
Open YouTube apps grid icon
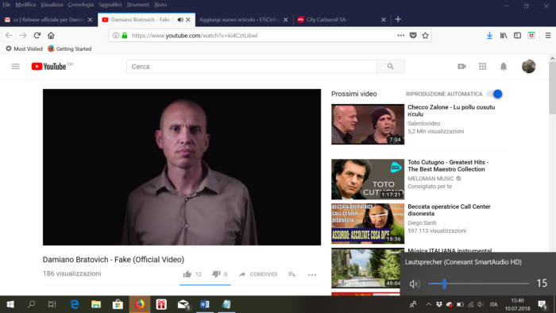(483, 66)
